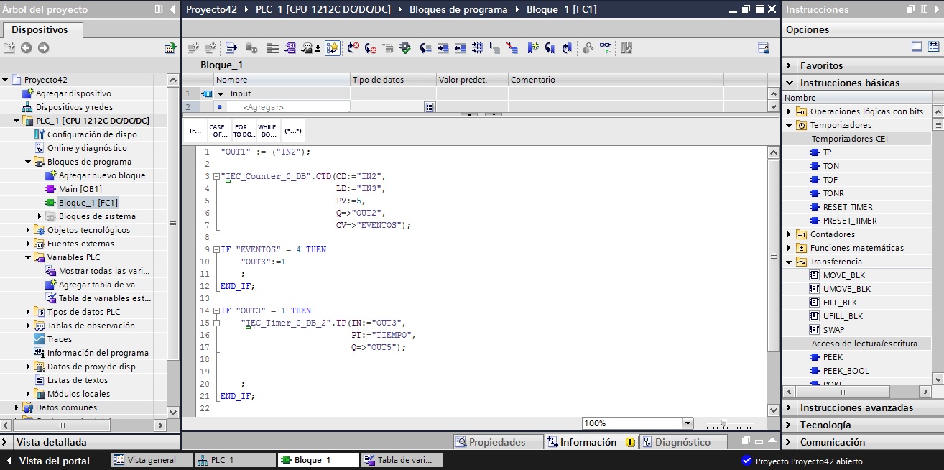Open the Propiedades tab

tap(497, 442)
